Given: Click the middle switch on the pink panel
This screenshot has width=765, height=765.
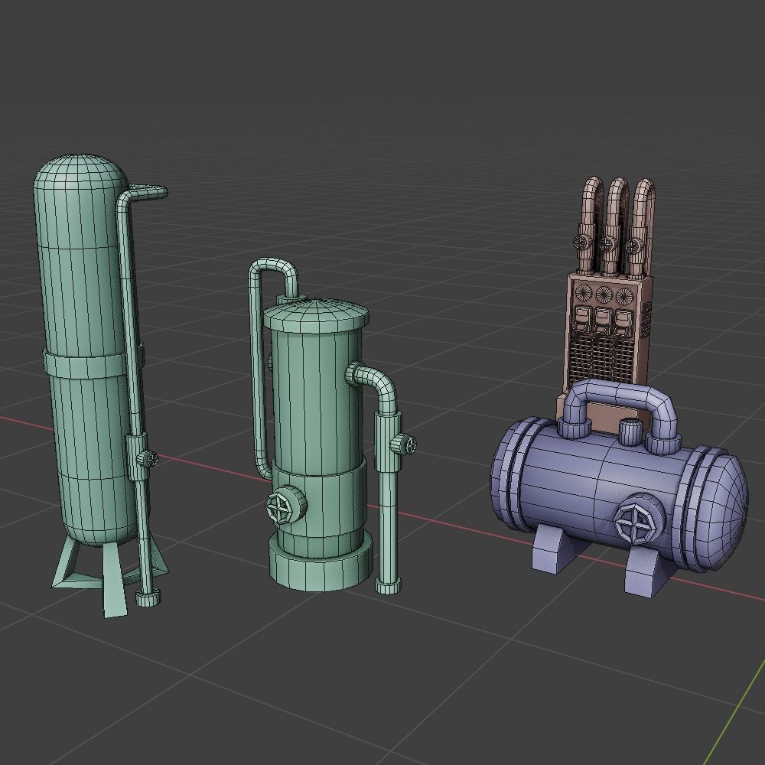Looking at the screenshot, I should coord(604,320).
